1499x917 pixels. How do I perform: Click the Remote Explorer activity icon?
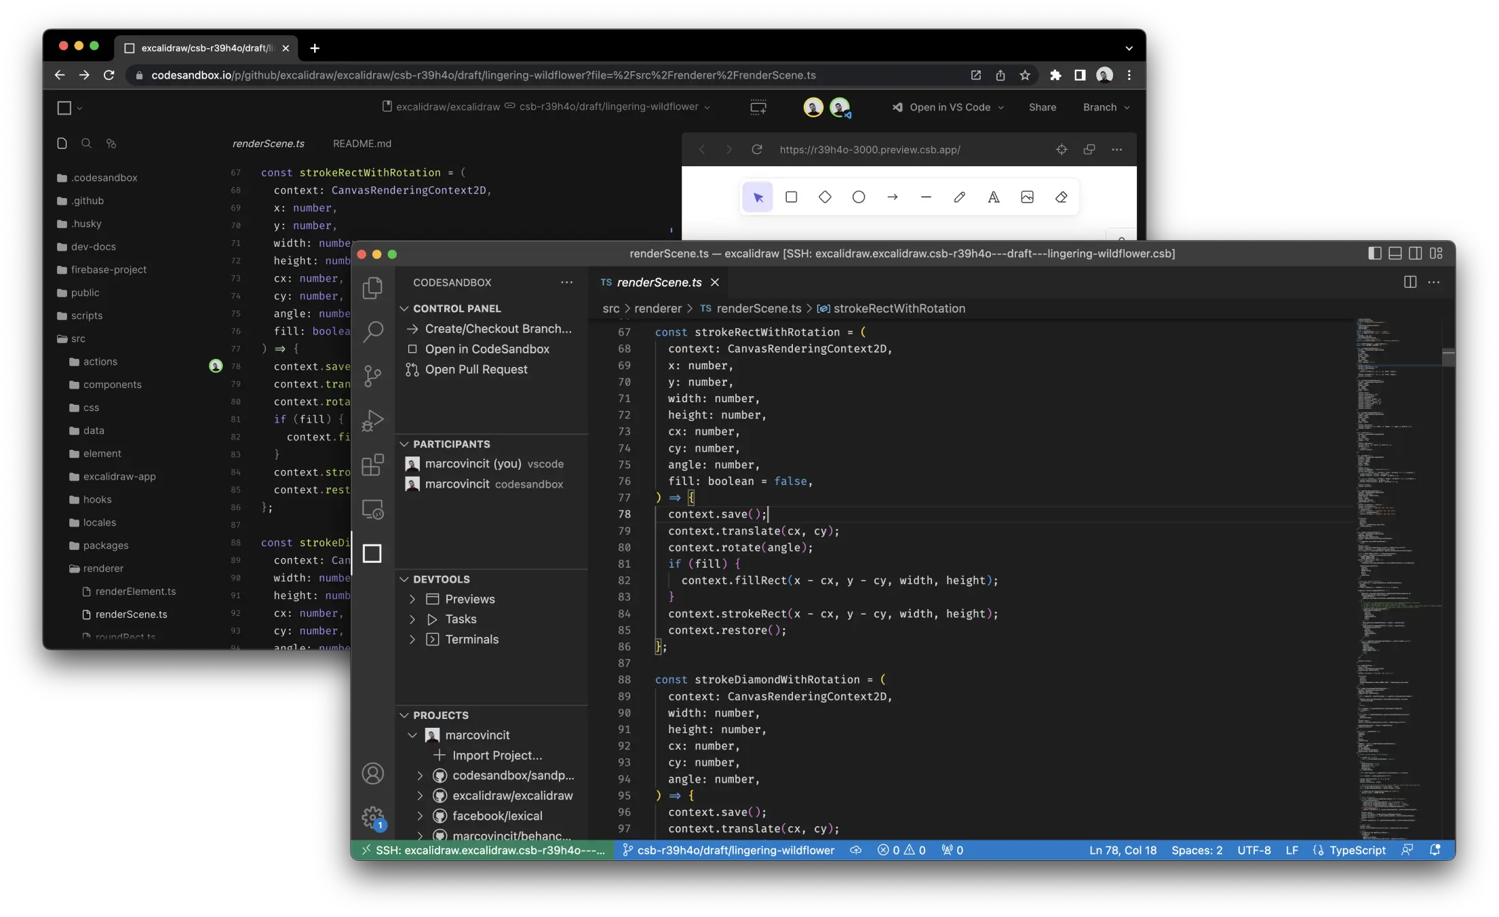tap(372, 509)
